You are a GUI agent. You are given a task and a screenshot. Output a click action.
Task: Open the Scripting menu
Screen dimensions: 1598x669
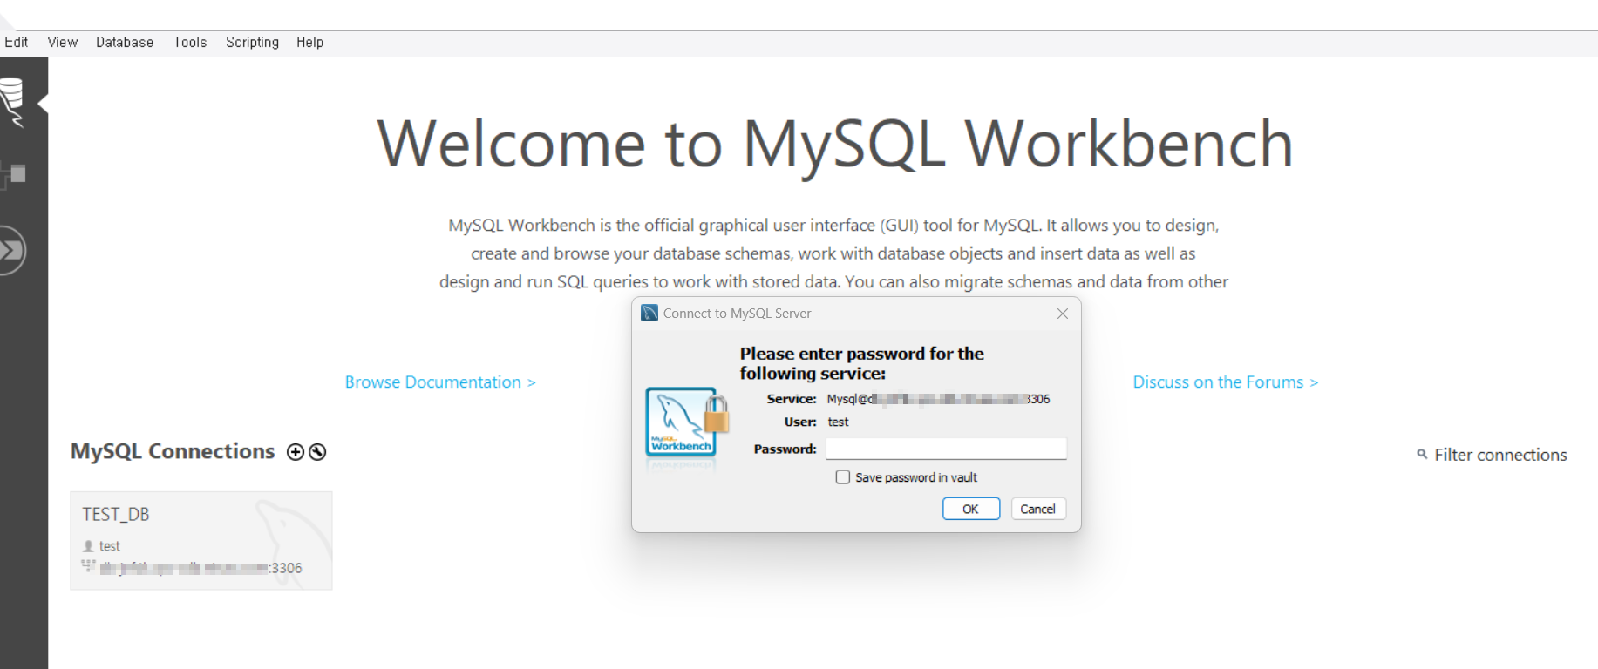[x=252, y=42]
